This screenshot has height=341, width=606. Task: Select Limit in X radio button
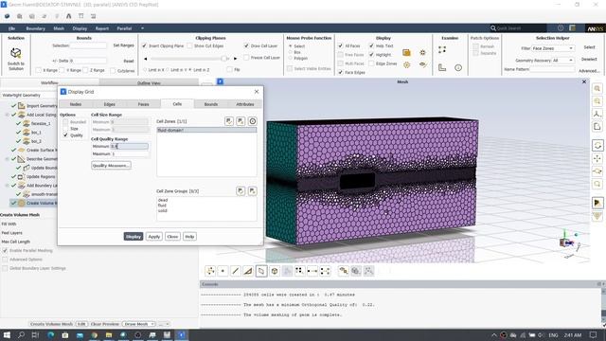pyautogui.click(x=145, y=69)
